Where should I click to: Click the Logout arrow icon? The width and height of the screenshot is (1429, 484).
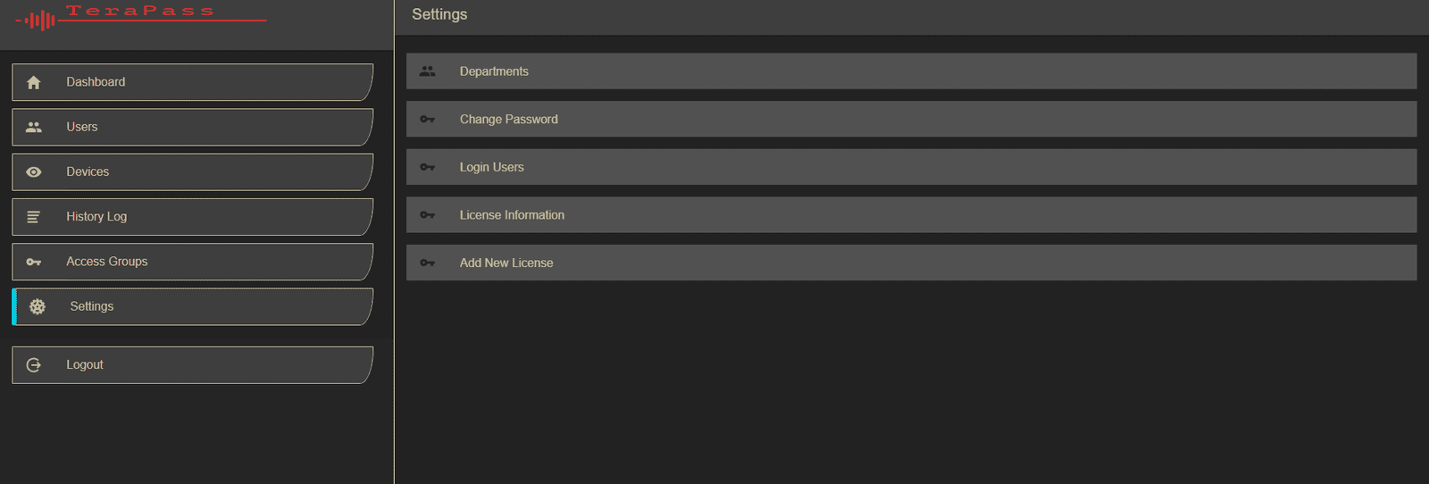click(x=34, y=365)
